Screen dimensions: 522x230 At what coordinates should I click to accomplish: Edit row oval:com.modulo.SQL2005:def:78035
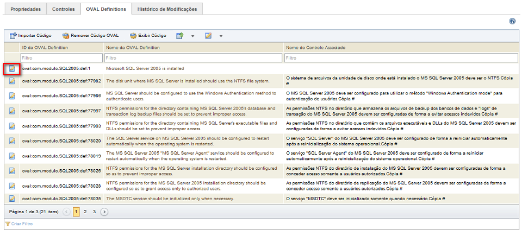tap(13, 199)
